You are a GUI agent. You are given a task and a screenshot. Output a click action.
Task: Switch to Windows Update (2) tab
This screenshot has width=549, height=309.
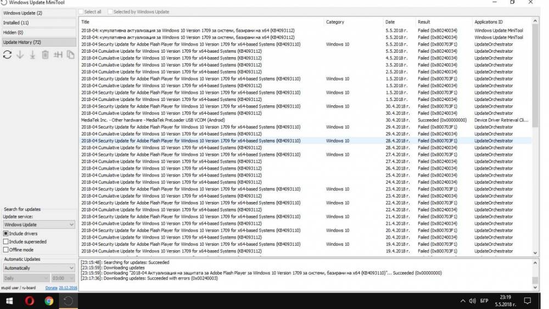pyautogui.click(x=38, y=13)
